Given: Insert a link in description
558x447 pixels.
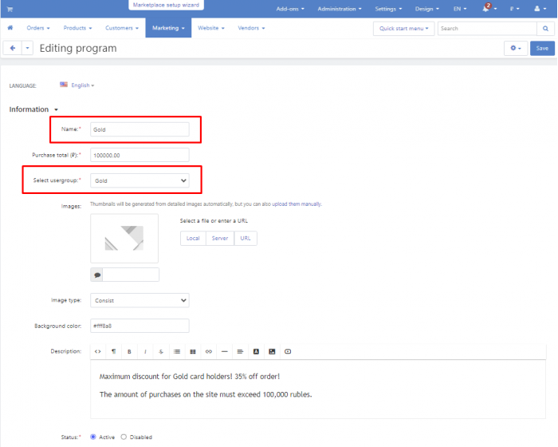Looking at the screenshot, I should 209,351.
